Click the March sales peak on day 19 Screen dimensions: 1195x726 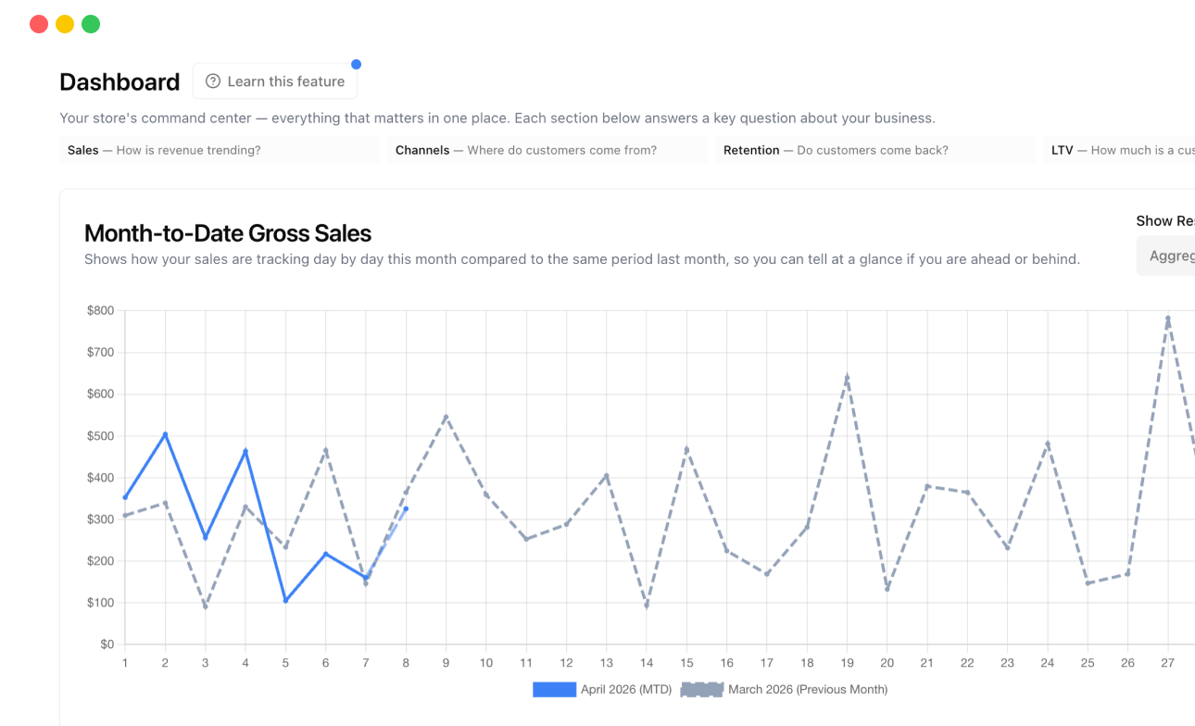[847, 375]
